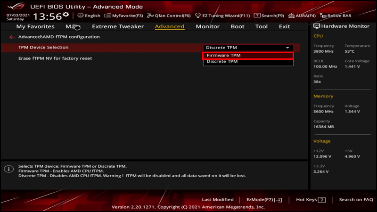
Task: Switch to EzMode(F7)
Action: tap(264, 200)
